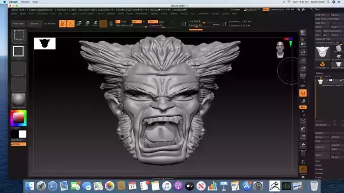The height and width of the screenshot is (193, 344).
Task: Click the Actual size button
Action: (303, 60)
